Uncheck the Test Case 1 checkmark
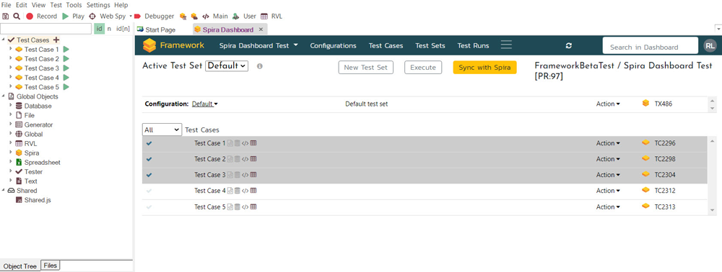Viewport: 722px width, 272px height. pyautogui.click(x=149, y=143)
